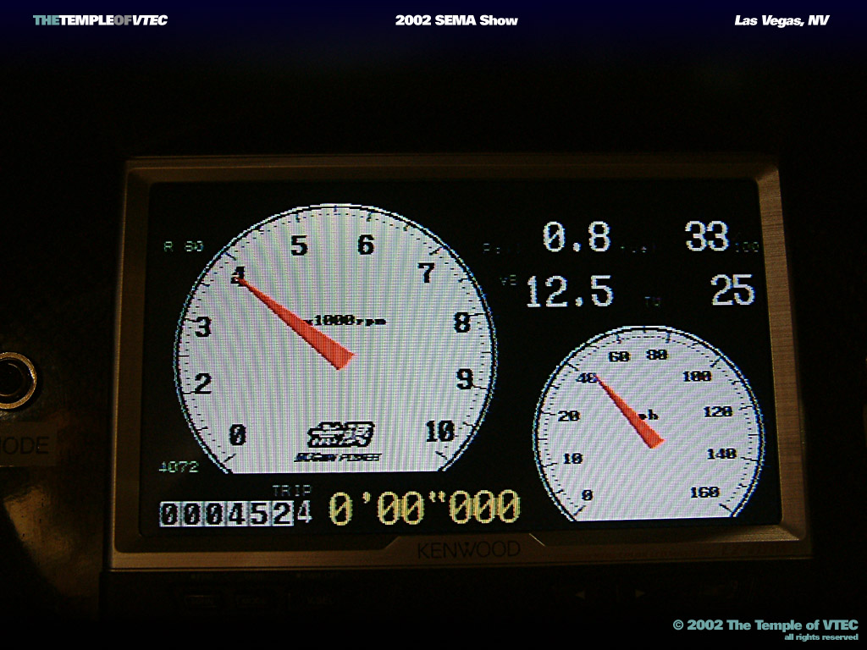The height and width of the screenshot is (650, 867).
Task: Click the TRIP label above odometer
Action: [291, 490]
